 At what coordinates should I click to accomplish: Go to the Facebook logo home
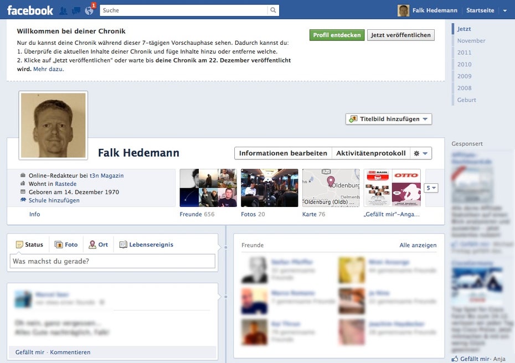coord(30,11)
